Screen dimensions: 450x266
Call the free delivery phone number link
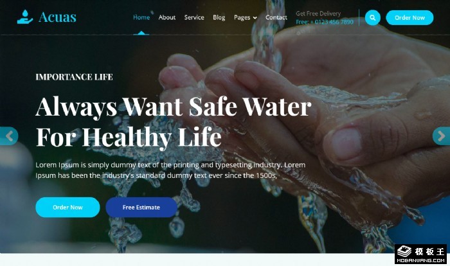click(x=325, y=22)
